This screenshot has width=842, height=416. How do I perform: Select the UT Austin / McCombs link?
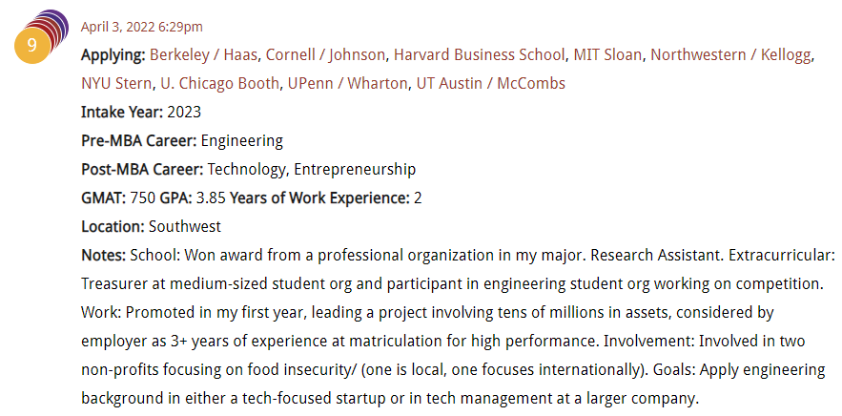click(x=490, y=83)
